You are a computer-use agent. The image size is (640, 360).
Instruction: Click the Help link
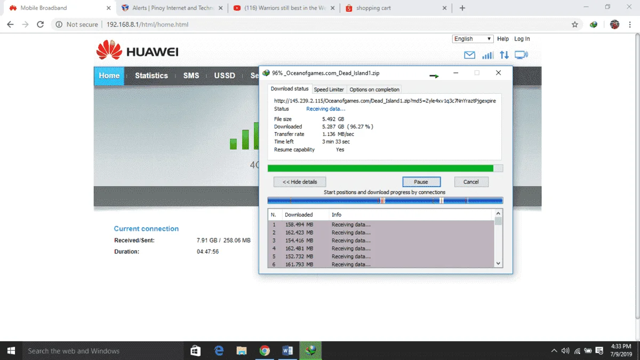503,39
